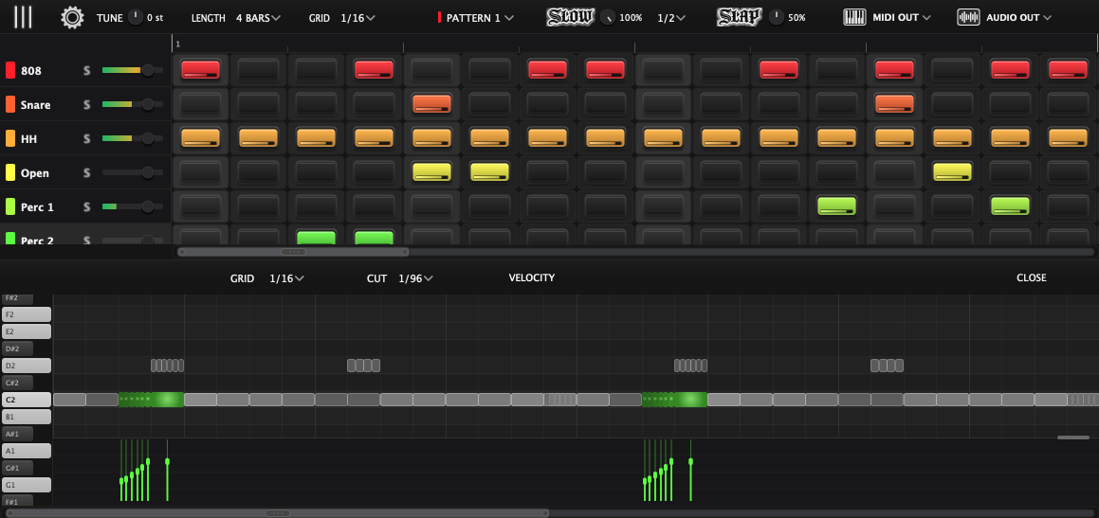Select the Perc 1 track name

(x=37, y=207)
